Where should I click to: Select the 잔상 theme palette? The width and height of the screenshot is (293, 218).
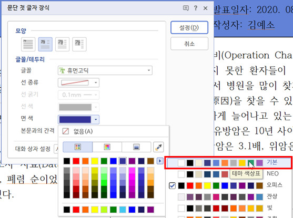(228, 196)
